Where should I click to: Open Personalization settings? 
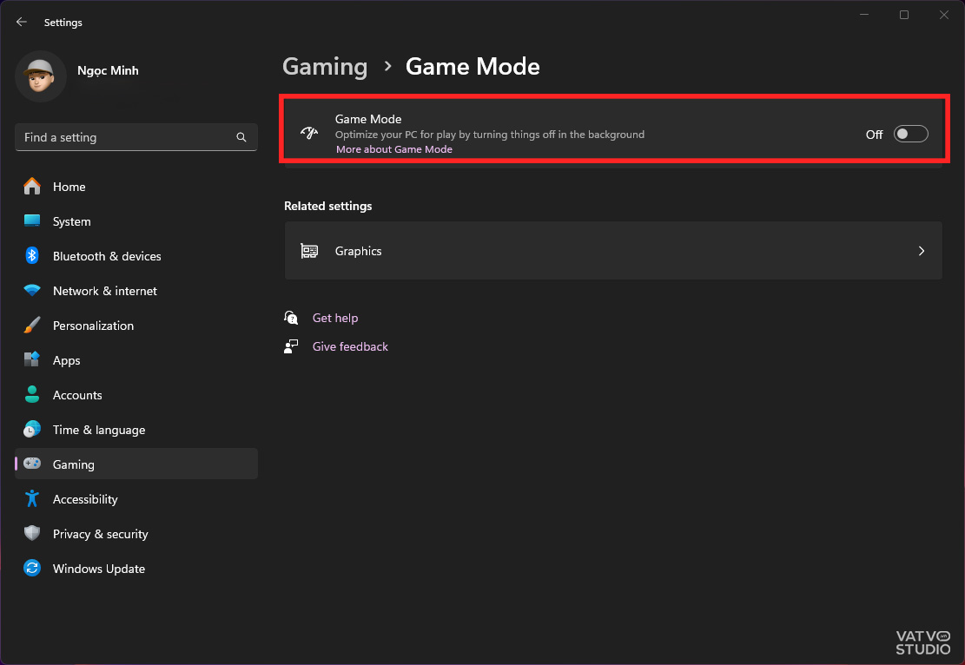(x=136, y=326)
